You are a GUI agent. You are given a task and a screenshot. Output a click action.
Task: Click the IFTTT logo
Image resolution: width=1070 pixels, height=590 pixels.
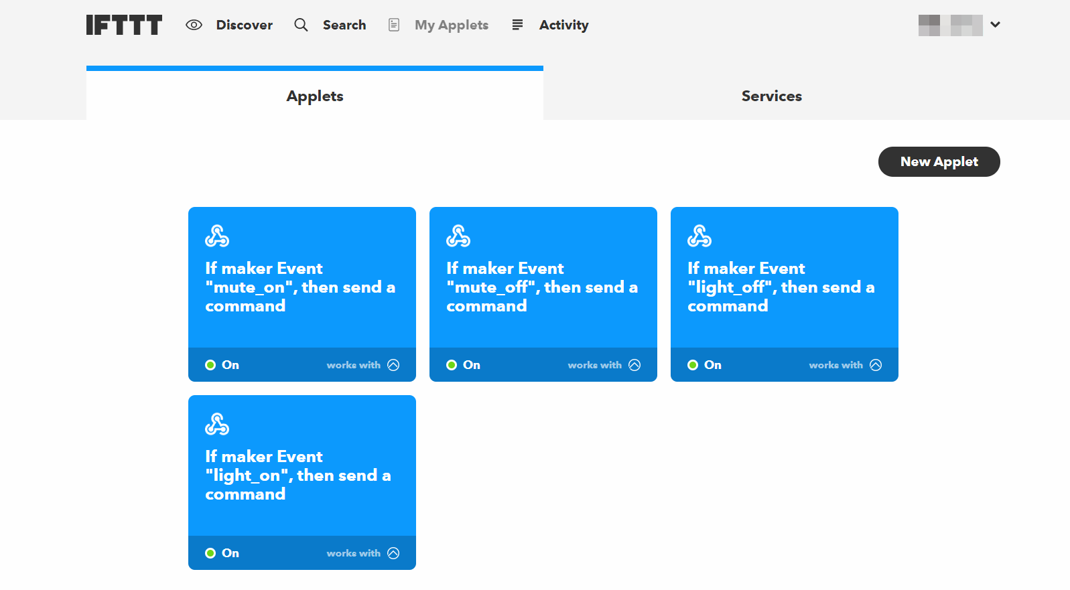124,25
